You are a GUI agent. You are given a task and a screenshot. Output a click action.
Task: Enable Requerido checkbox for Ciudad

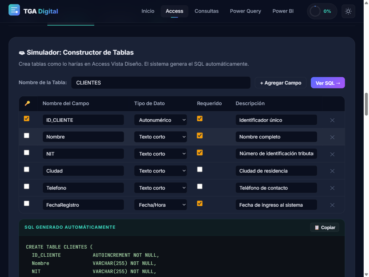(x=200, y=169)
